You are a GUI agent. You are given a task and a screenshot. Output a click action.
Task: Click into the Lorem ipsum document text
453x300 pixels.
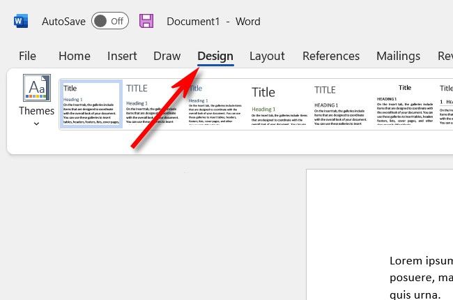click(421, 278)
